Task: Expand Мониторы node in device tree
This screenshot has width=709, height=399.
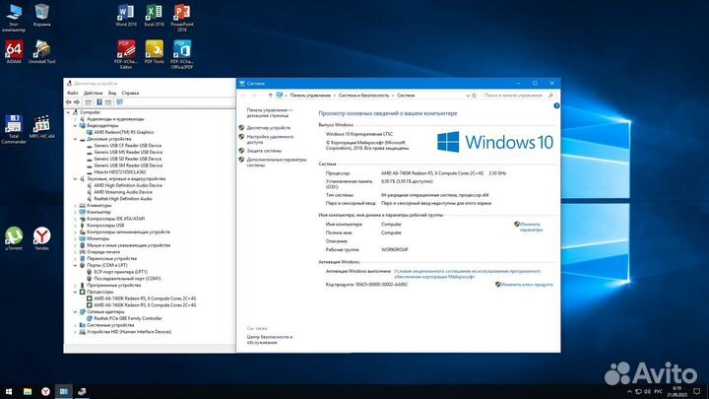Action: (x=76, y=238)
